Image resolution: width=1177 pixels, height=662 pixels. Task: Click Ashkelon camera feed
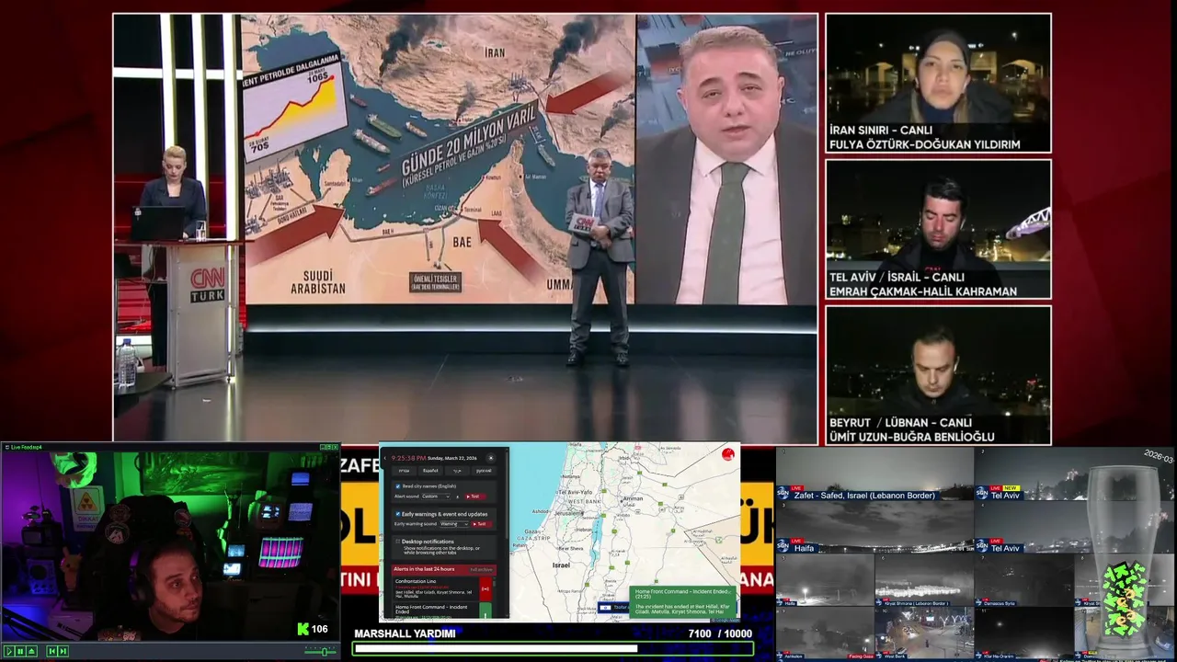[x=825, y=633]
